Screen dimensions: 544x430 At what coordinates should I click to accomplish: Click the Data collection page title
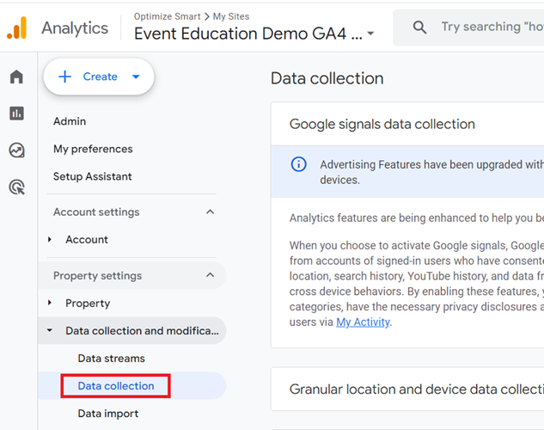(x=327, y=78)
